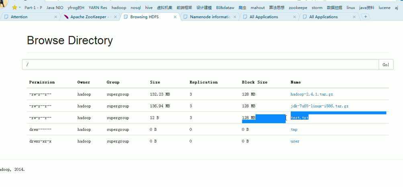Switch to the Apache ZooKeeper tab
Screen dimensions: 403x187
coord(90,17)
